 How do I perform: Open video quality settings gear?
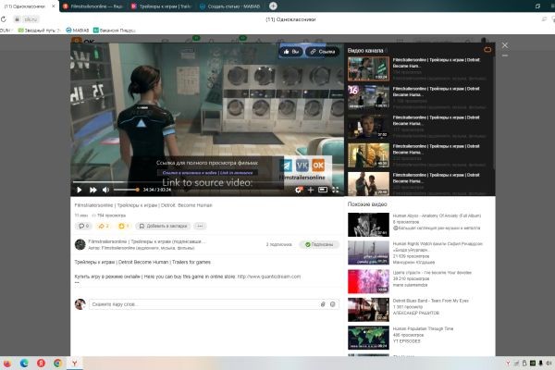coord(299,190)
